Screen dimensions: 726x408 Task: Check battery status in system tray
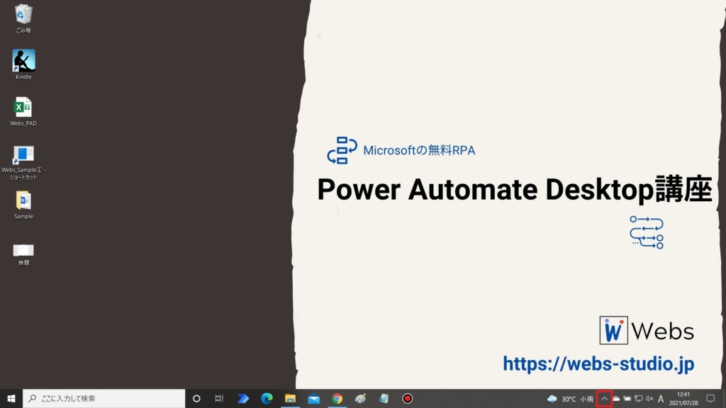(627, 399)
